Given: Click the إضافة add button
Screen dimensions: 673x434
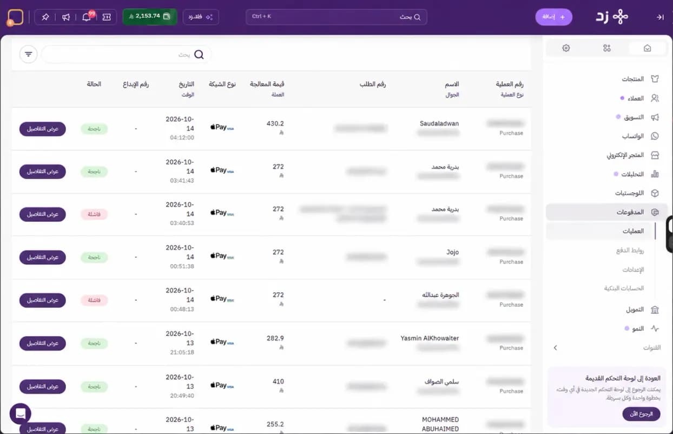Looking at the screenshot, I should pyautogui.click(x=553, y=17).
